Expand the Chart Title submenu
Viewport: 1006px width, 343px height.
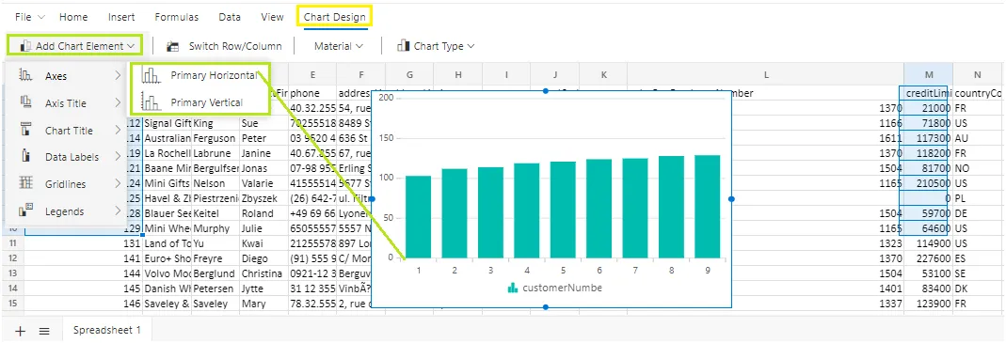point(68,130)
